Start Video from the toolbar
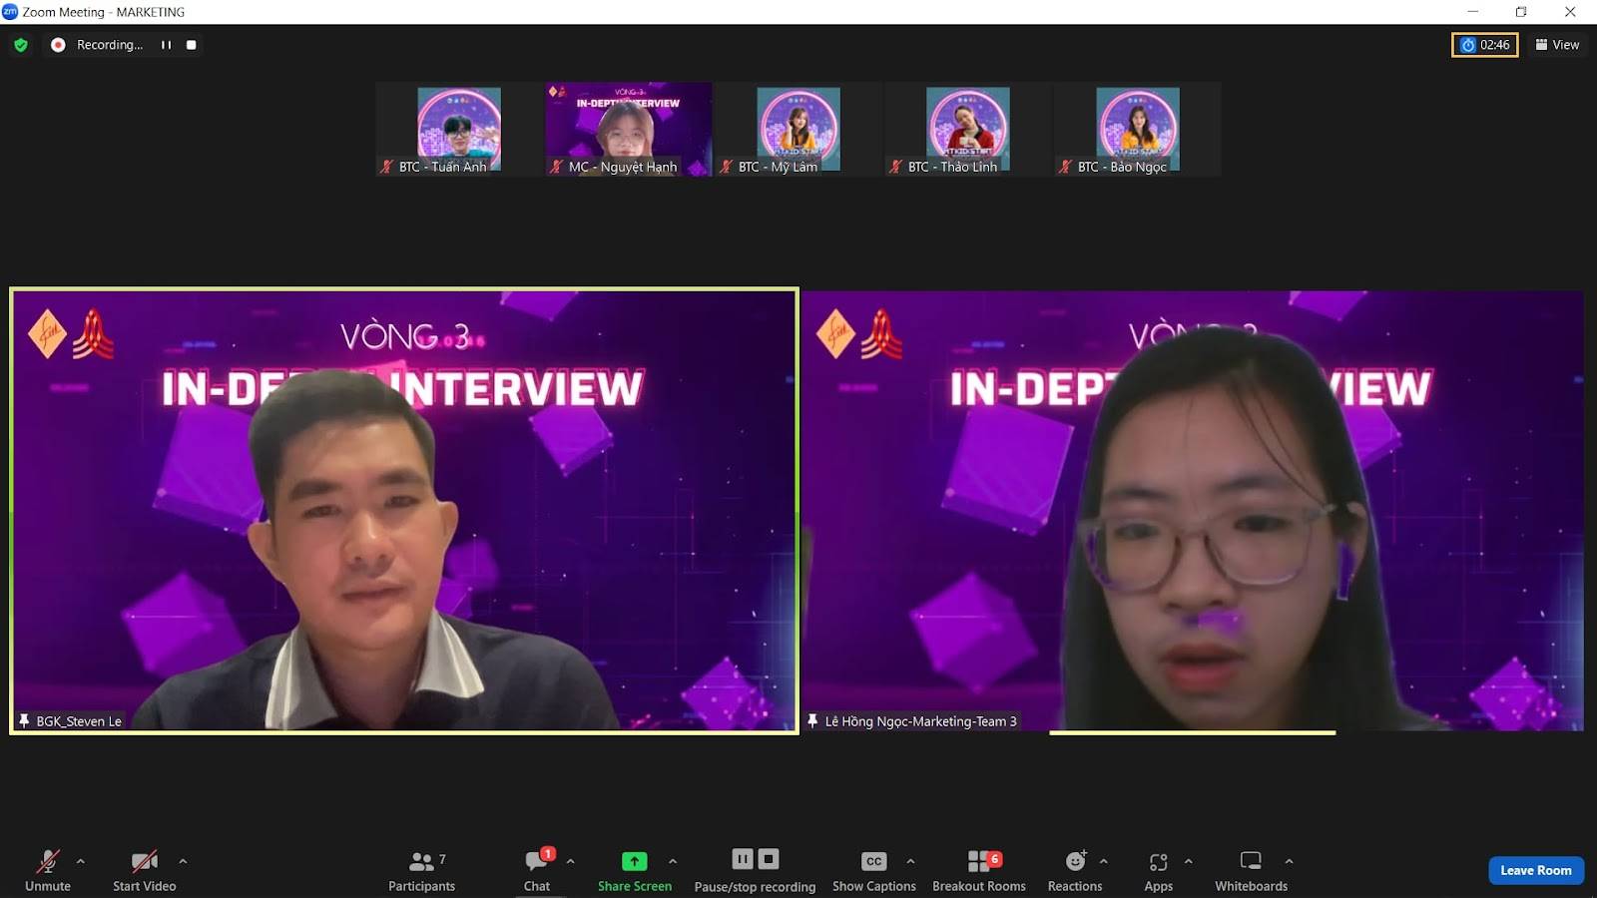 coord(144,870)
